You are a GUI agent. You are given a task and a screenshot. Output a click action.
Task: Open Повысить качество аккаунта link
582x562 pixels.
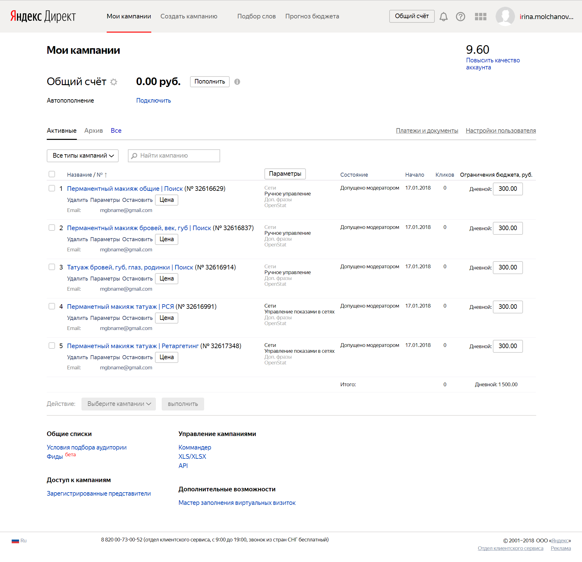click(493, 64)
